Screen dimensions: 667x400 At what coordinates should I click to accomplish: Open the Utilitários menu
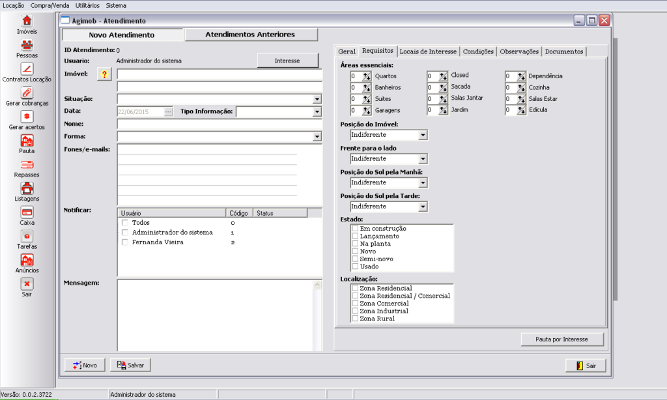(88, 5)
